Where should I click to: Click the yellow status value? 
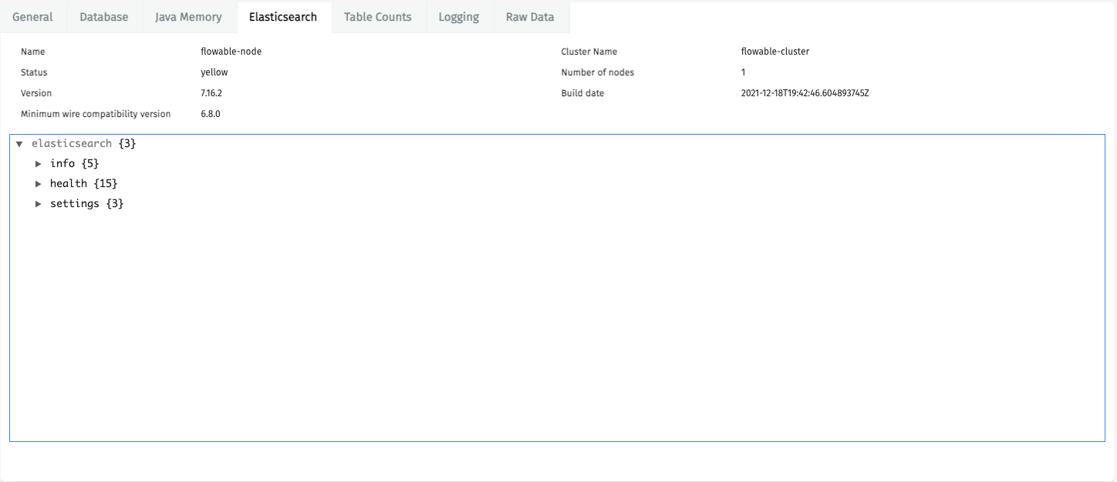(214, 72)
